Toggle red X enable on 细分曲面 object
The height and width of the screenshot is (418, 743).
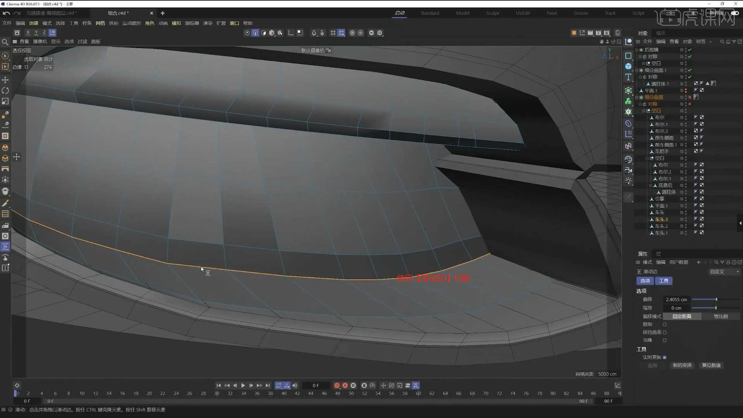point(690,97)
